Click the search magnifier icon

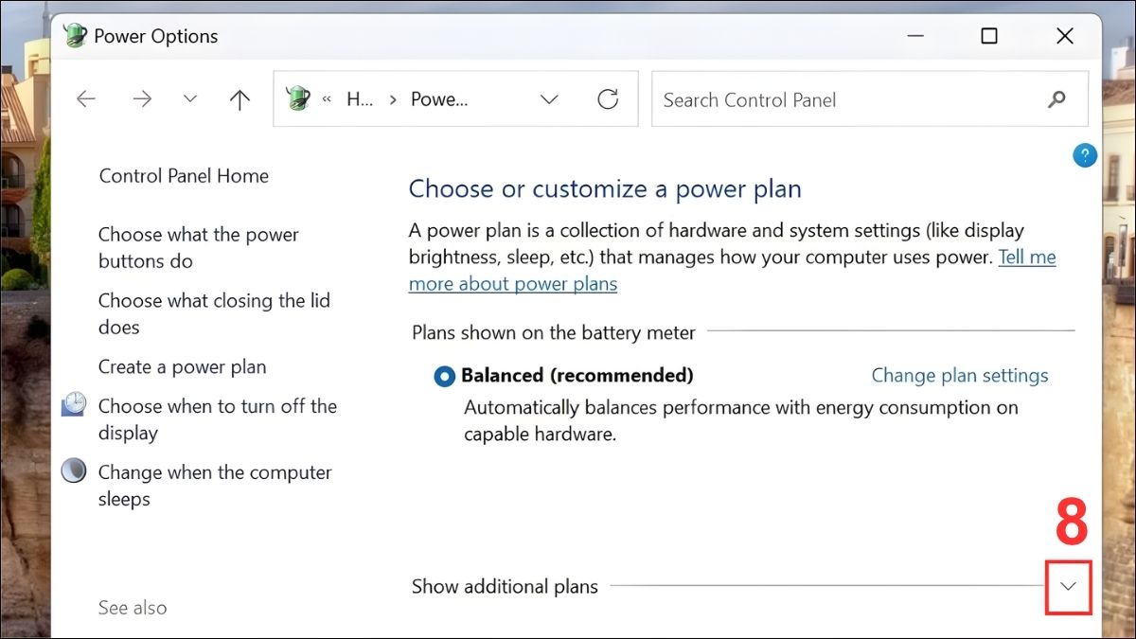click(1057, 98)
